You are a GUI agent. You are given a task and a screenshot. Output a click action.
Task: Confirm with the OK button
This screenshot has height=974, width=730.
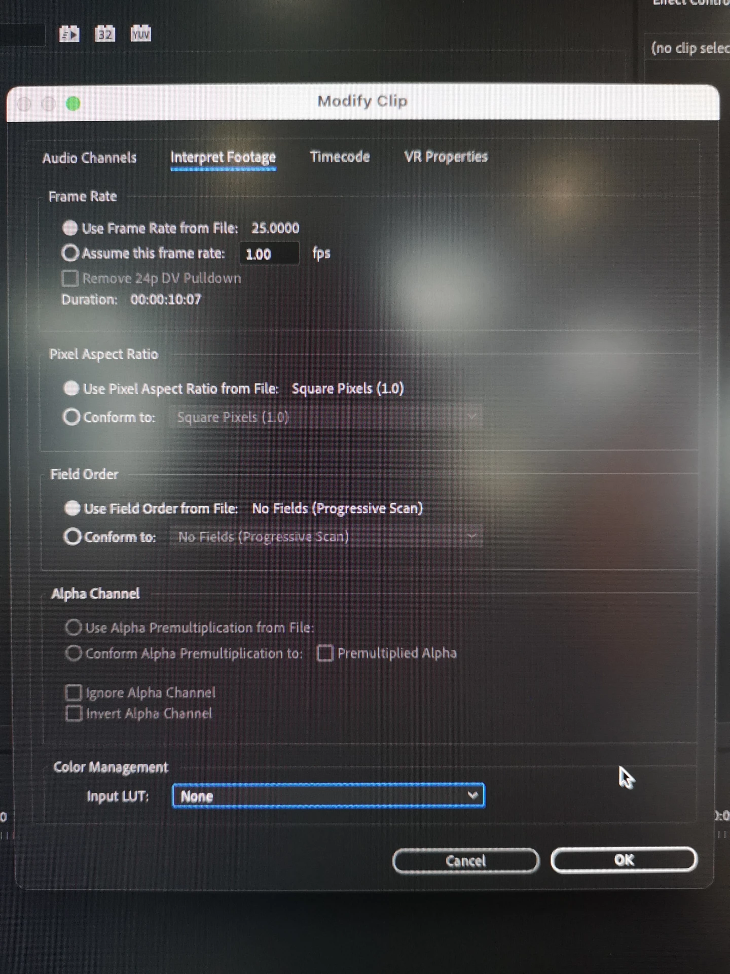tap(624, 860)
